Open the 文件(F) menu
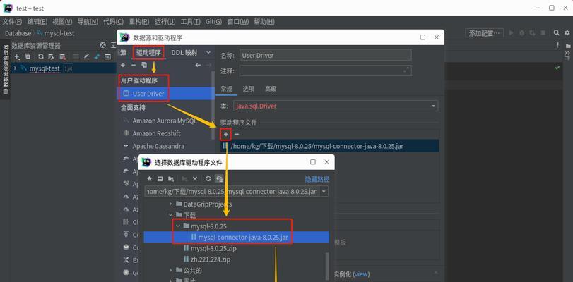The width and height of the screenshot is (573, 282). pos(13,22)
